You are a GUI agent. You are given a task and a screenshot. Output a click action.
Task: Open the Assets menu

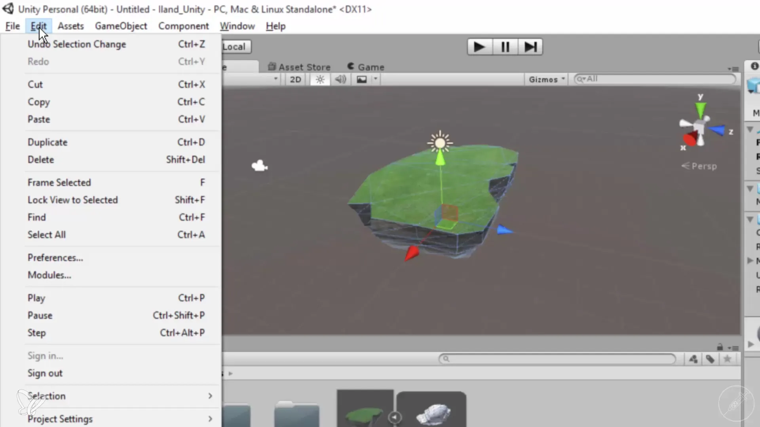(71, 26)
